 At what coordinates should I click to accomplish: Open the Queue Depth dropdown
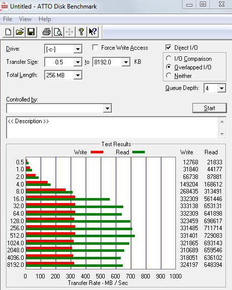[x=221, y=88]
